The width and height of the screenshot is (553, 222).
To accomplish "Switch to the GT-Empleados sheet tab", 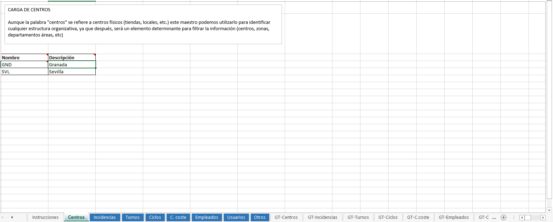I will [454, 217].
